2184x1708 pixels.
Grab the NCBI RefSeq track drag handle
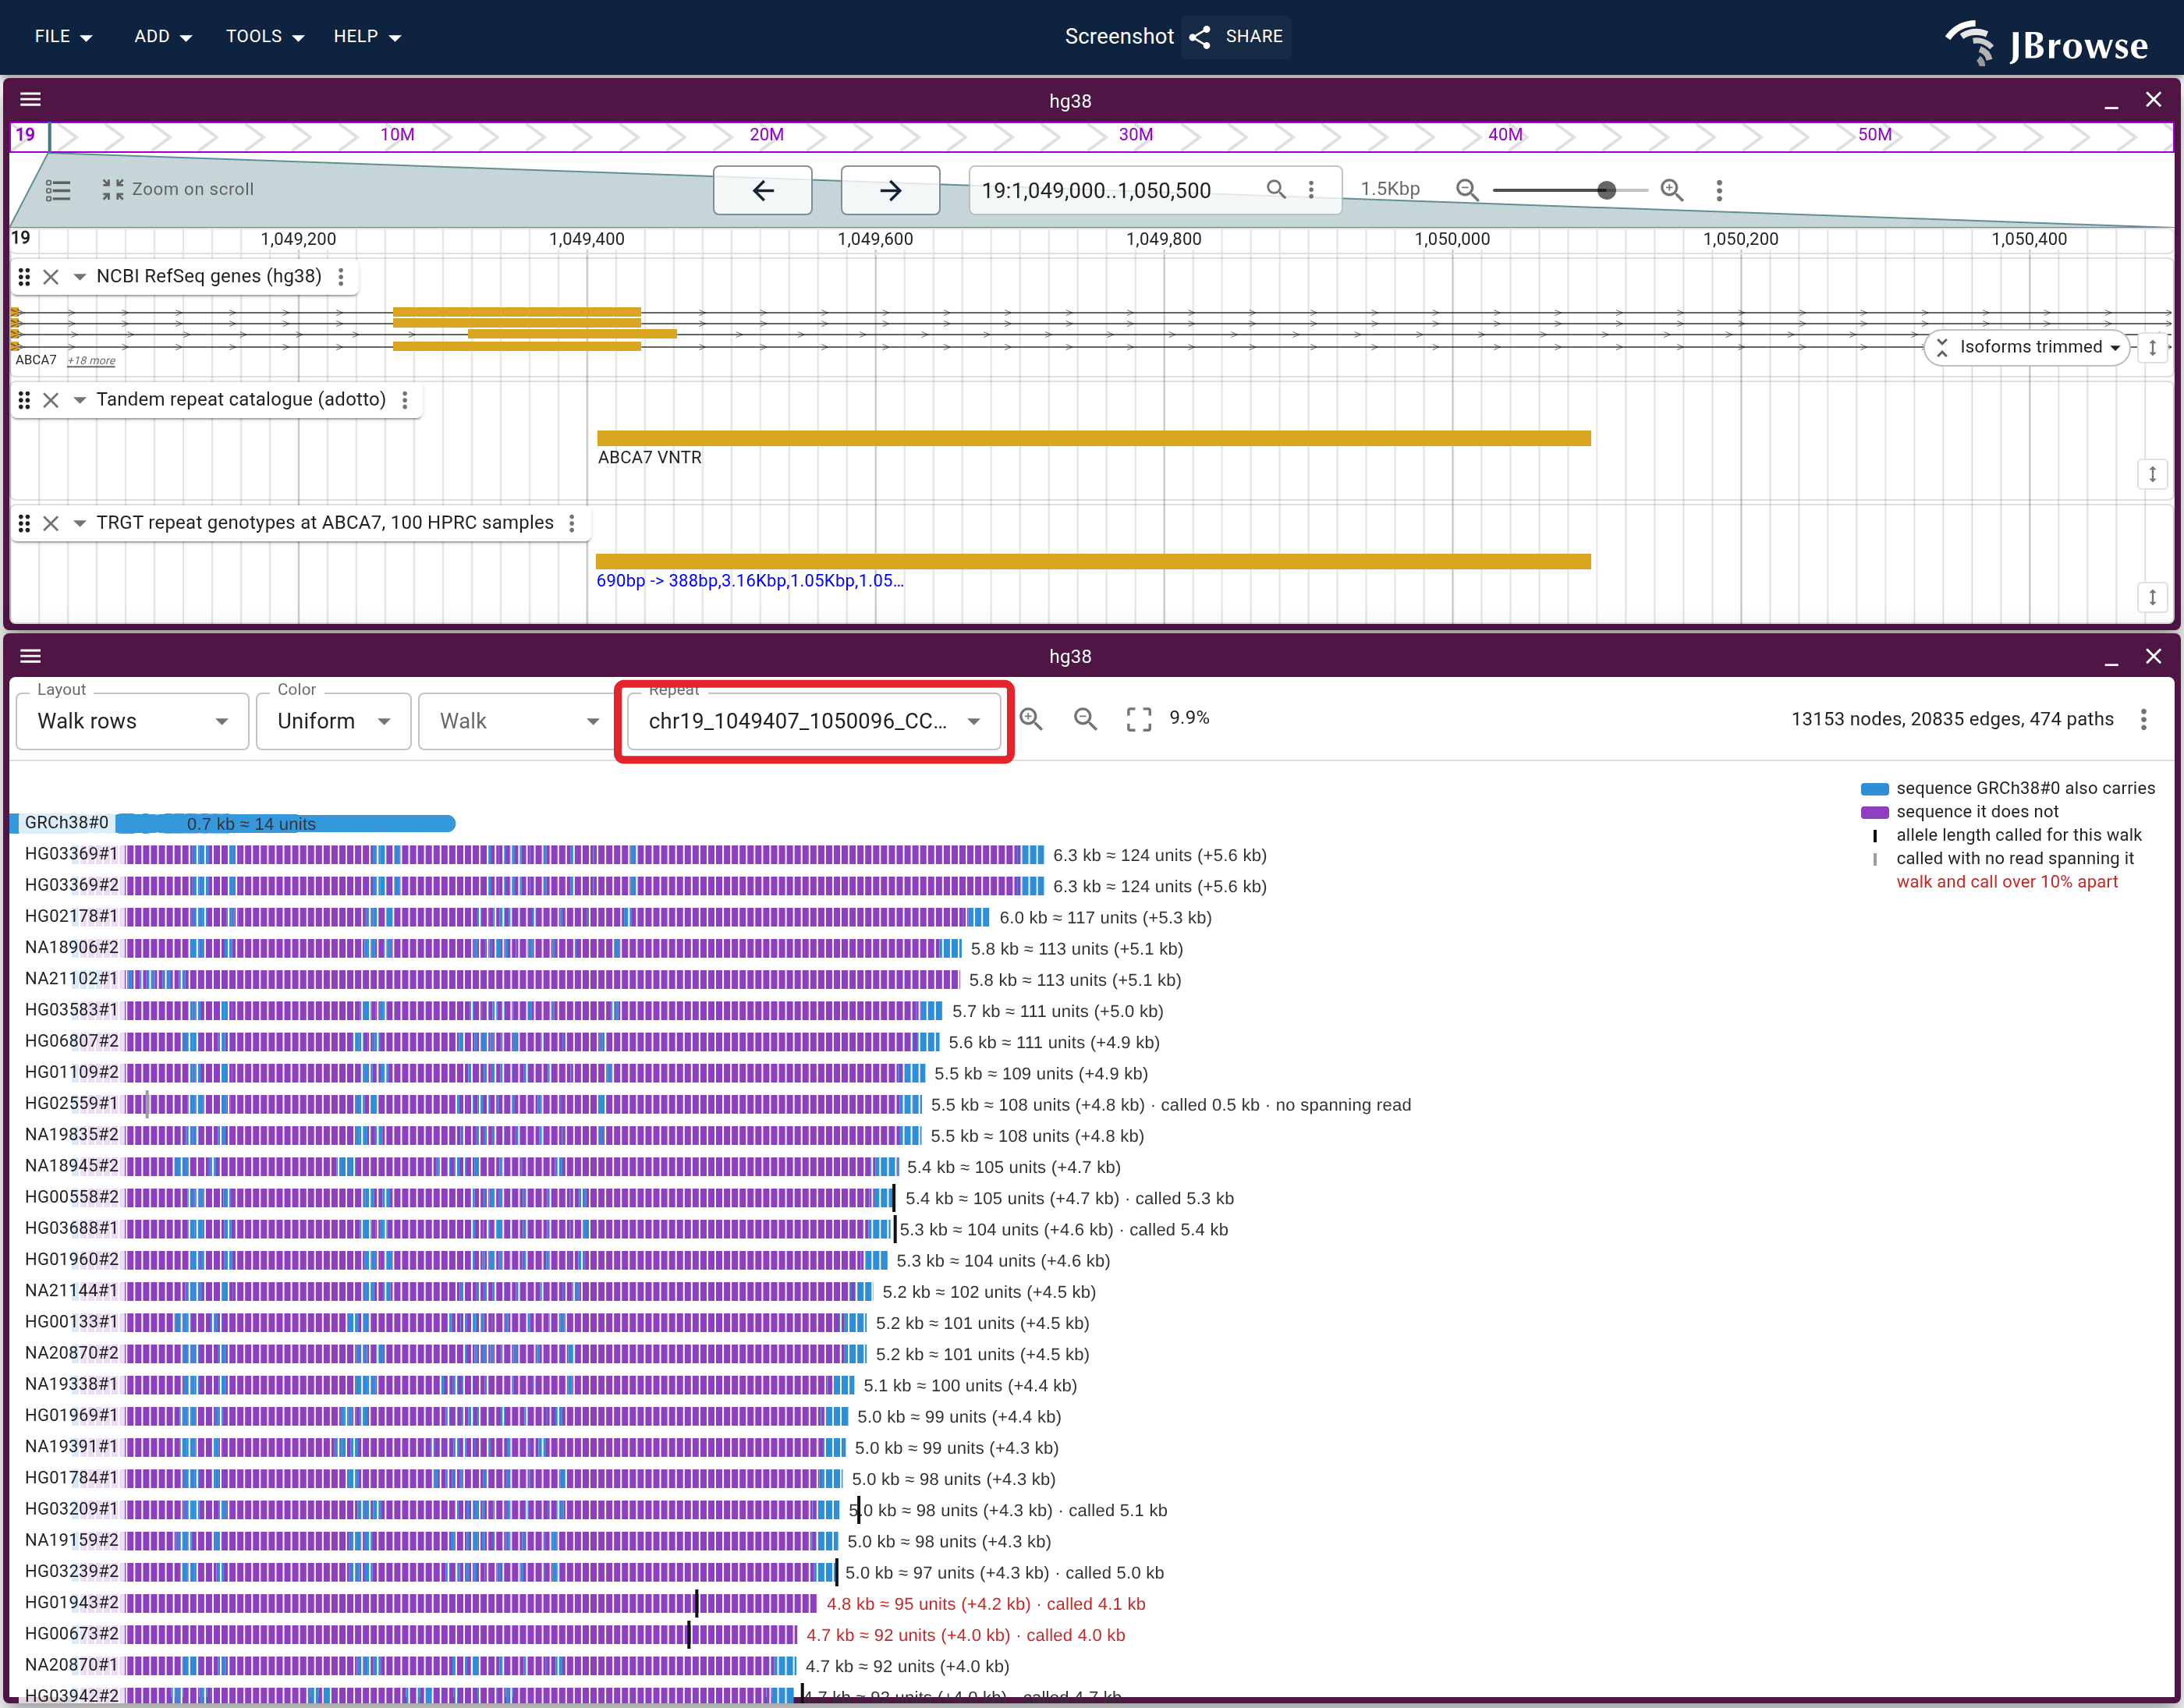pos(24,277)
